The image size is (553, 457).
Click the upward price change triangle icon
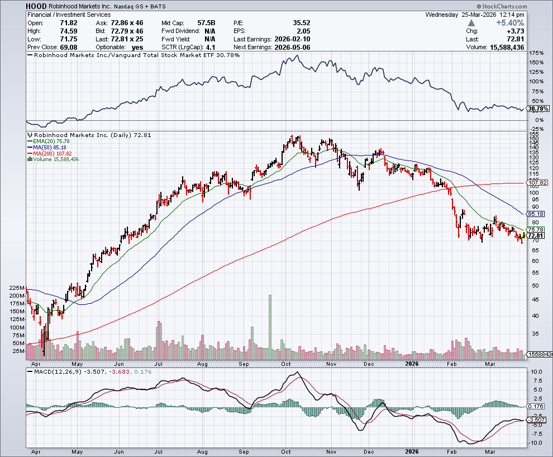click(472, 23)
